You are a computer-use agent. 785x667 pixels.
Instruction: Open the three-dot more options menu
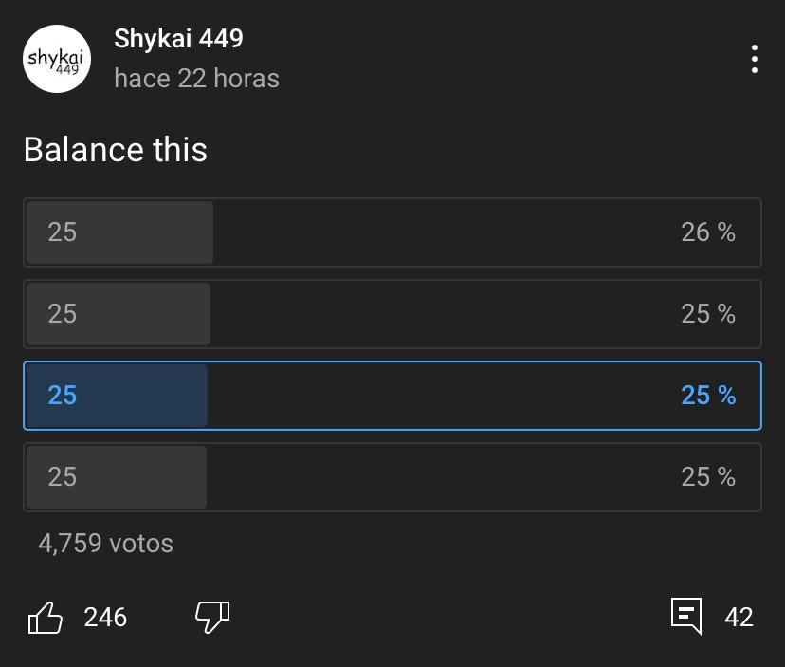[x=754, y=59]
